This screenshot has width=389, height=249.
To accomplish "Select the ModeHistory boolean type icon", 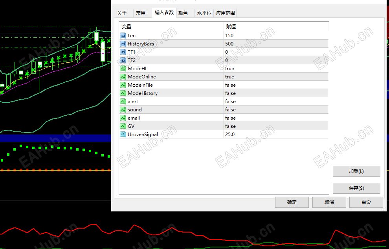I will tap(123, 93).
